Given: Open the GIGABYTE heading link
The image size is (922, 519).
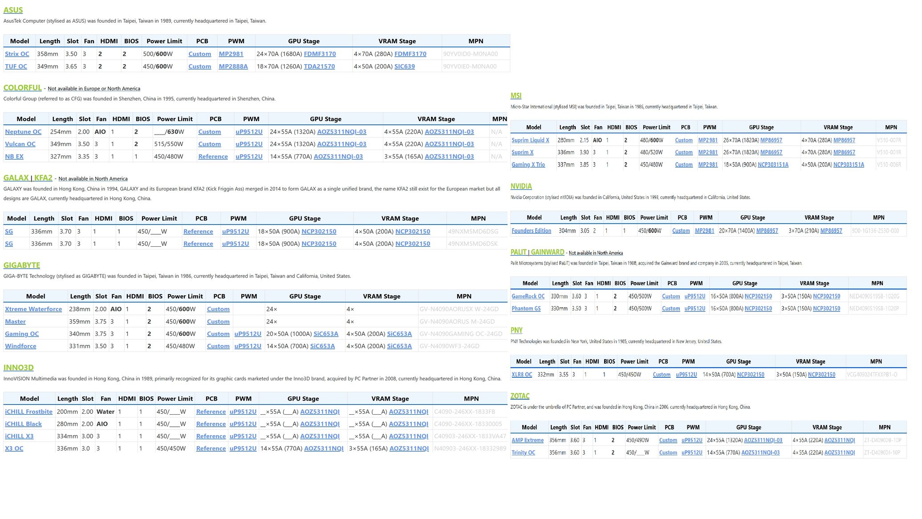Looking at the screenshot, I should (x=22, y=265).
